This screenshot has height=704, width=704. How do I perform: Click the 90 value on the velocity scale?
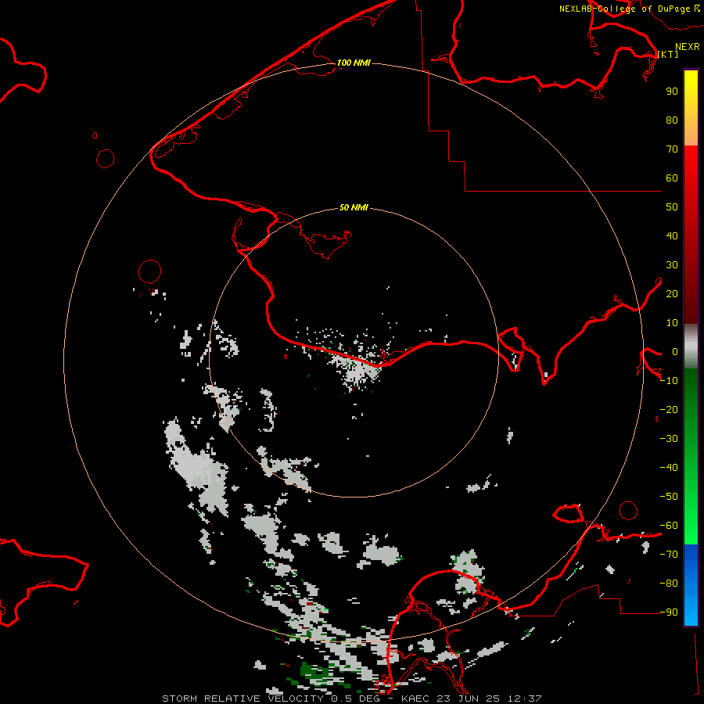[672, 92]
